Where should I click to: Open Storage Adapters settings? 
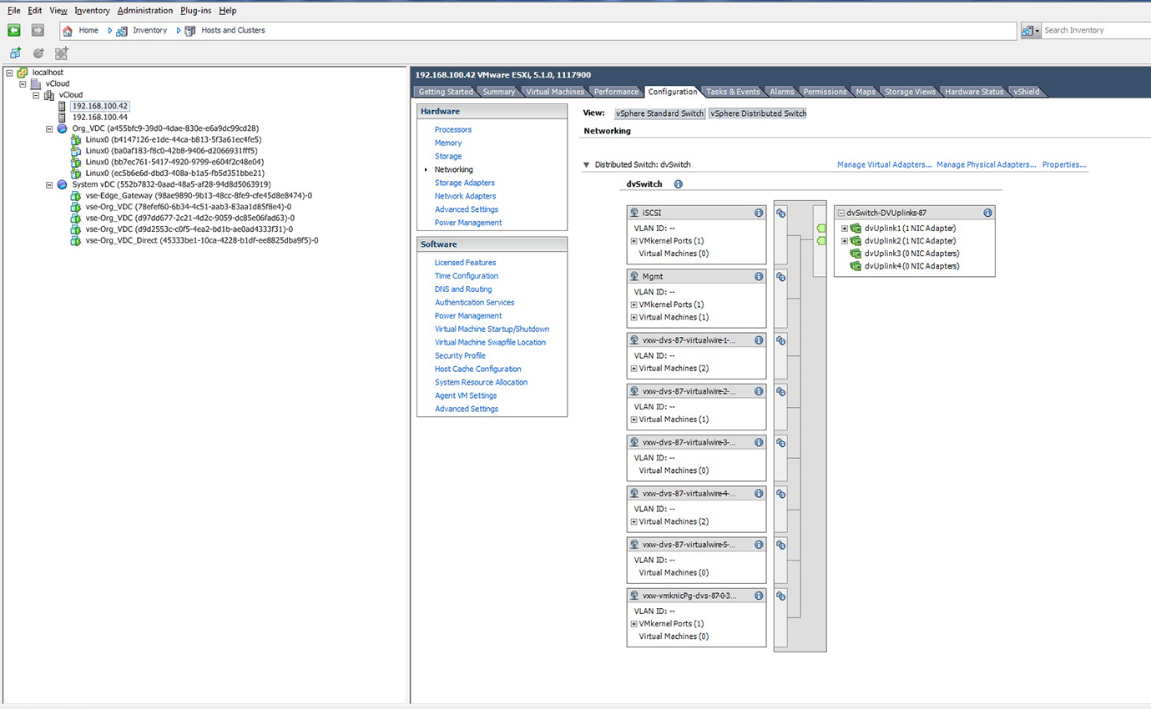[465, 183]
